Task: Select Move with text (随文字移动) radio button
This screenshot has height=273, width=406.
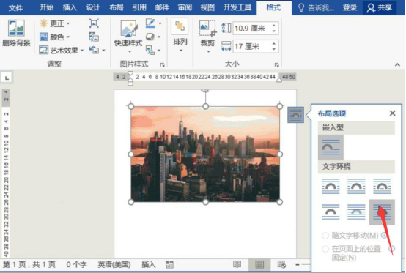Action: click(325, 236)
